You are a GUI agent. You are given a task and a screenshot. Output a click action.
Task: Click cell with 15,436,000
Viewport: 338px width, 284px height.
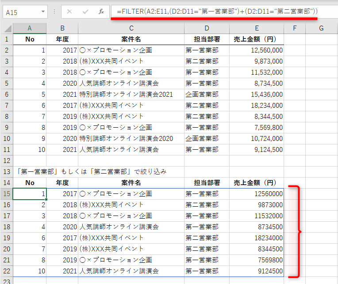pyautogui.click(x=257, y=95)
